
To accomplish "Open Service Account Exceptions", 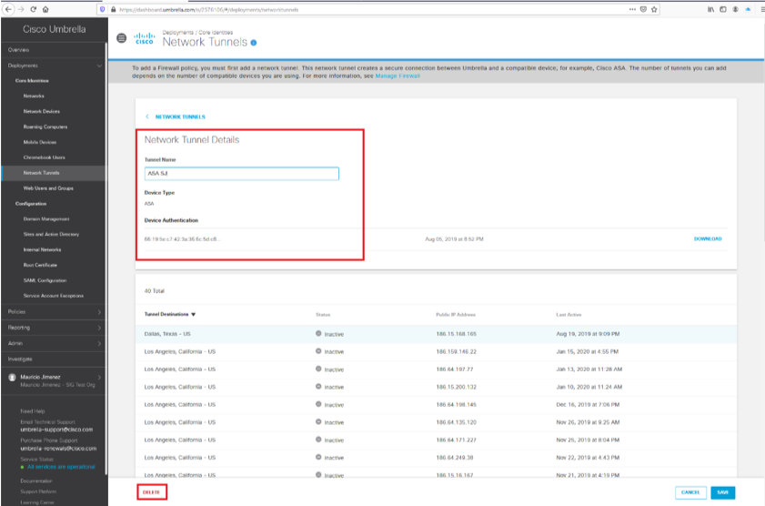I will tap(53, 296).
